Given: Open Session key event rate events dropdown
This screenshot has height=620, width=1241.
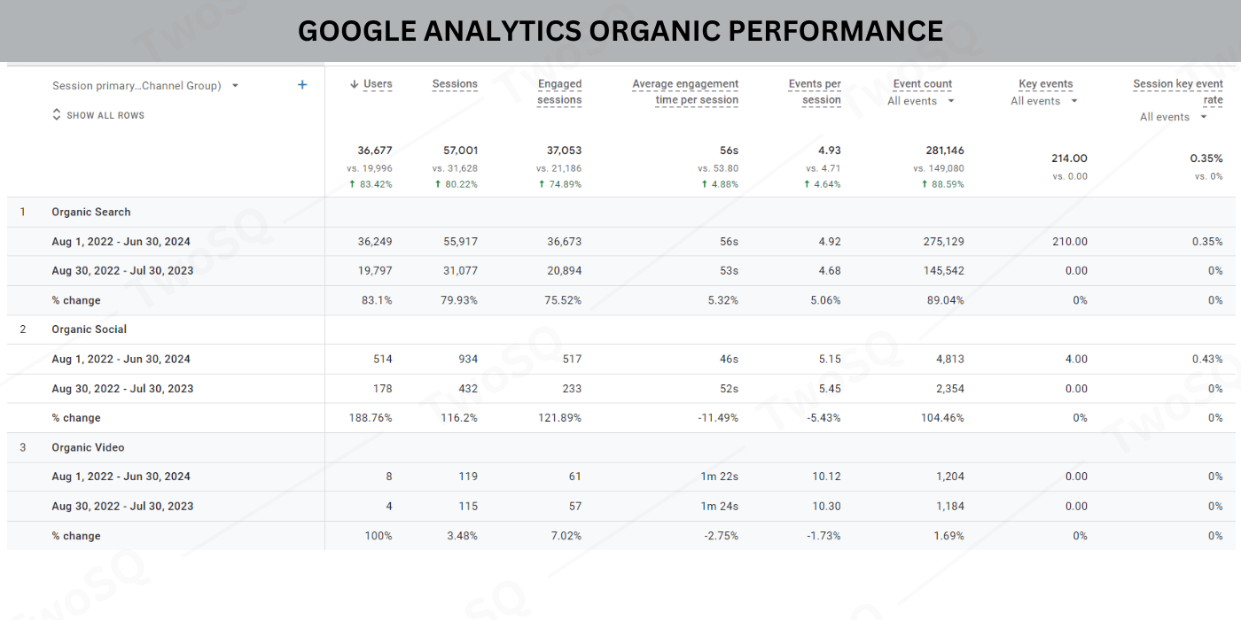Looking at the screenshot, I should 1203,117.
